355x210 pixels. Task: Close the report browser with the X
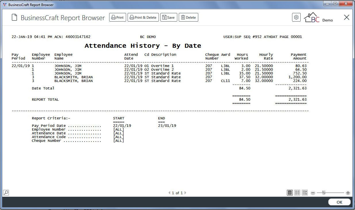pyautogui.click(x=347, y=17)
